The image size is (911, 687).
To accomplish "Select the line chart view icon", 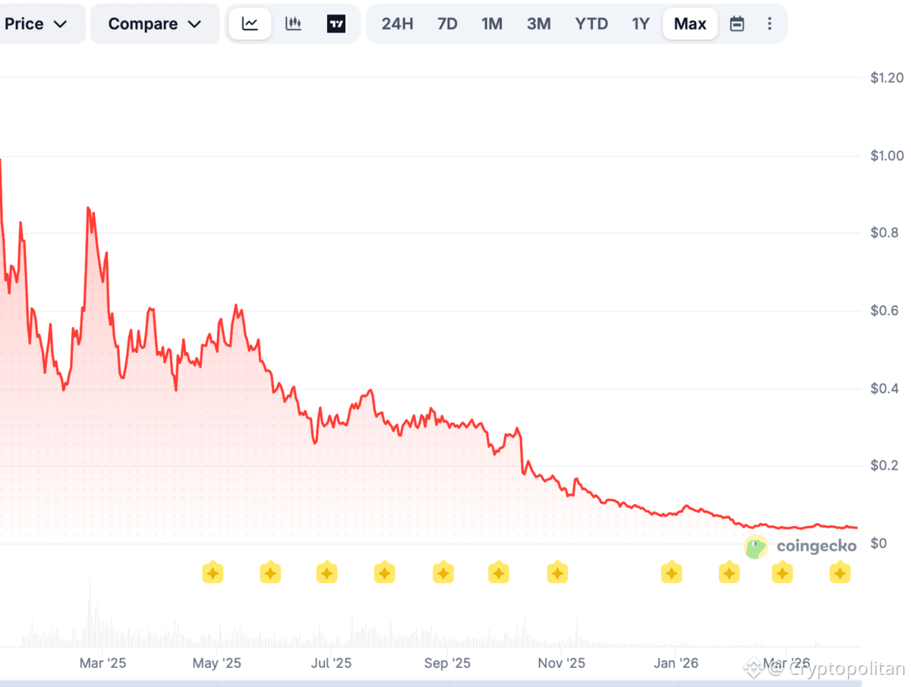I will click(250, 24).
